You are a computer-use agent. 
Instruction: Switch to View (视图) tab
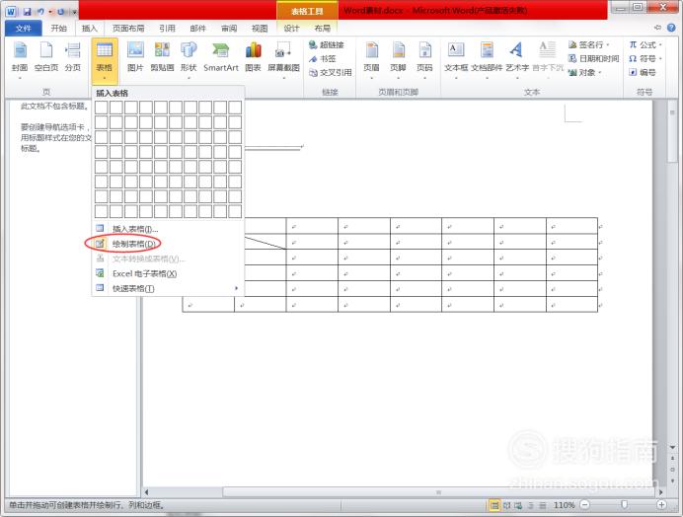(260, 29)
